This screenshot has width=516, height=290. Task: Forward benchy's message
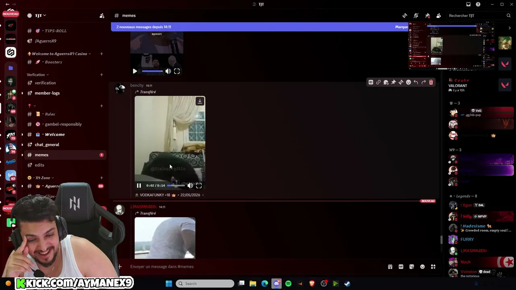click(424, 83)
